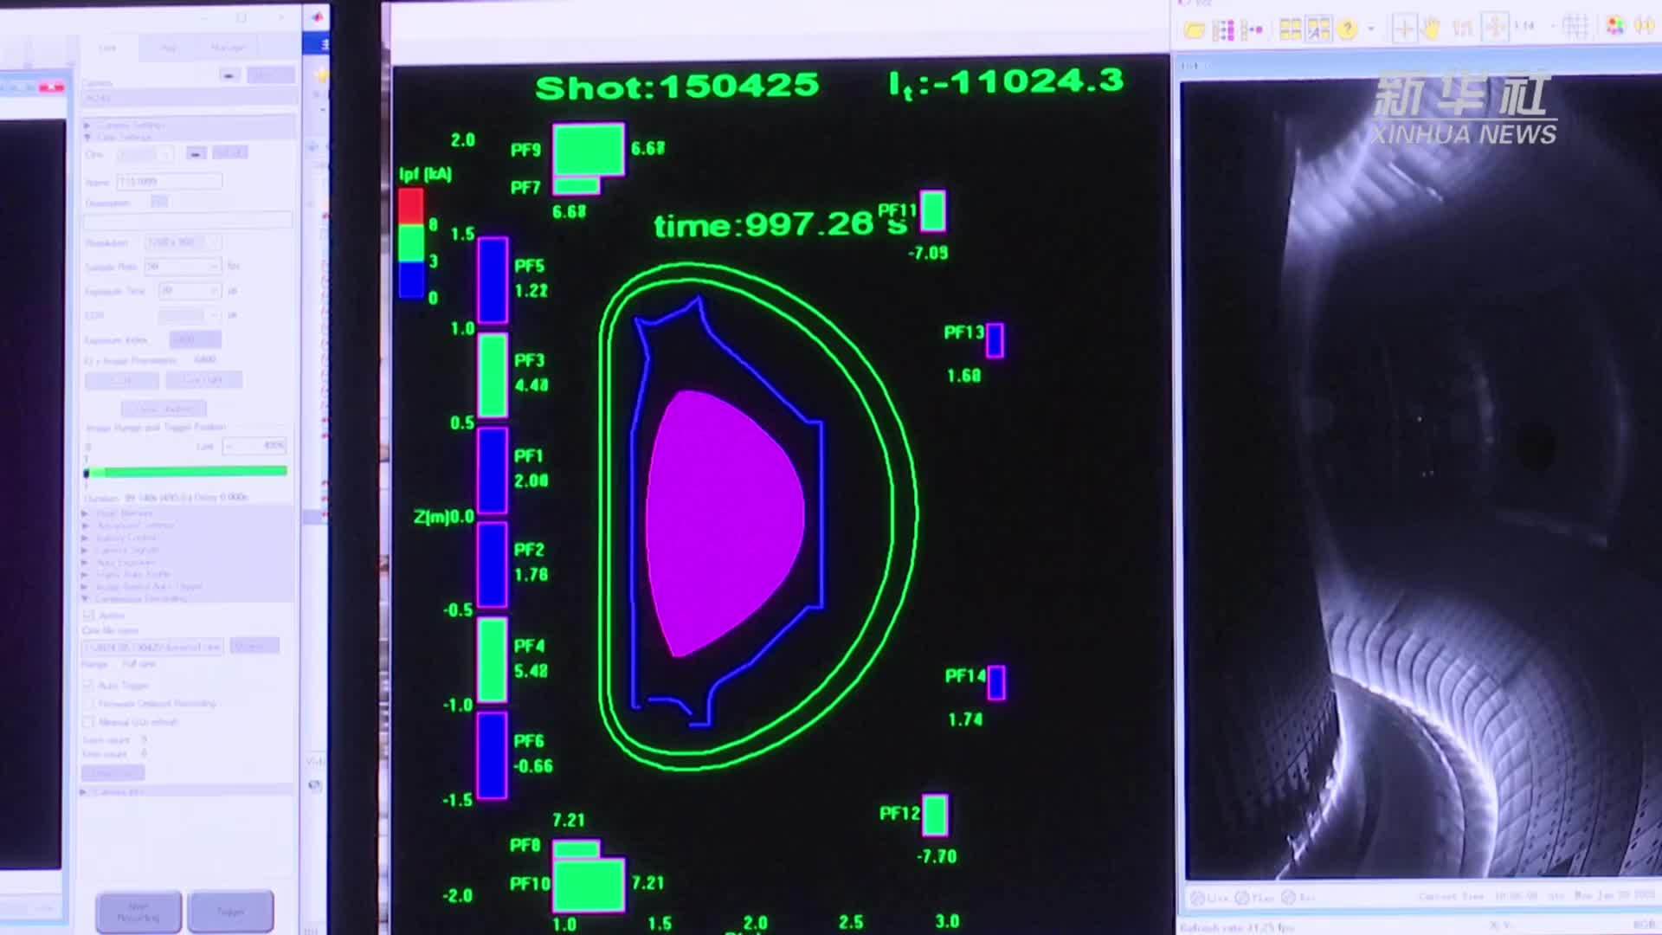The image size is (1662, 935).
Task: Open the Resolution dropdown
Action: pos(183,242)
